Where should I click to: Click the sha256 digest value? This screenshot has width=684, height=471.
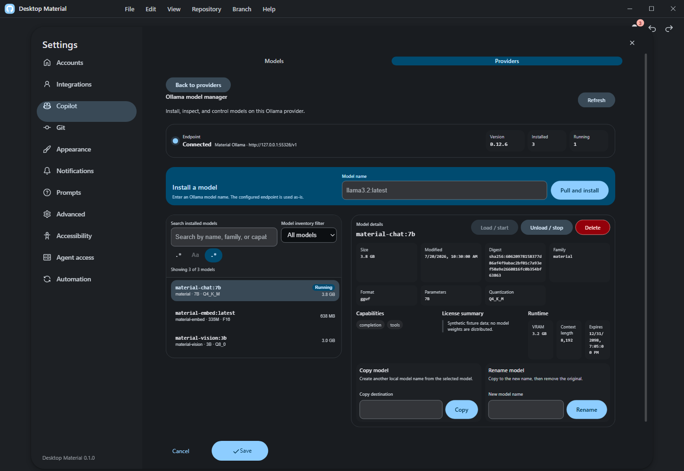coord(515,266)
